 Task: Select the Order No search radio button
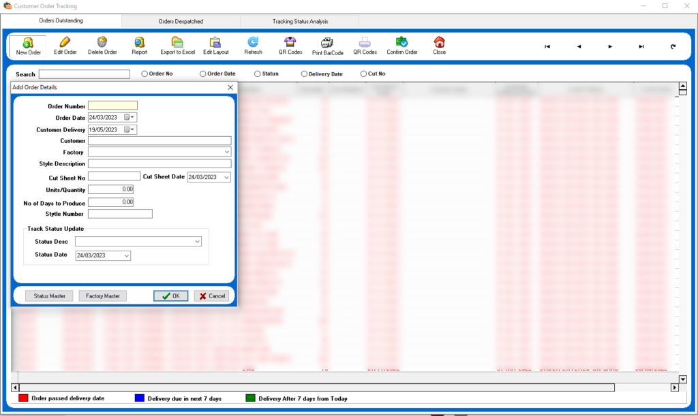(x=145, y=74)
